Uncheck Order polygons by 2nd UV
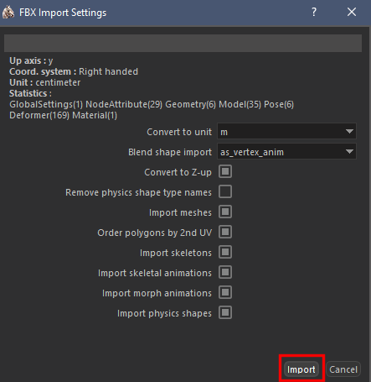Viewport: 371px width, 382px height. (225, 232)
